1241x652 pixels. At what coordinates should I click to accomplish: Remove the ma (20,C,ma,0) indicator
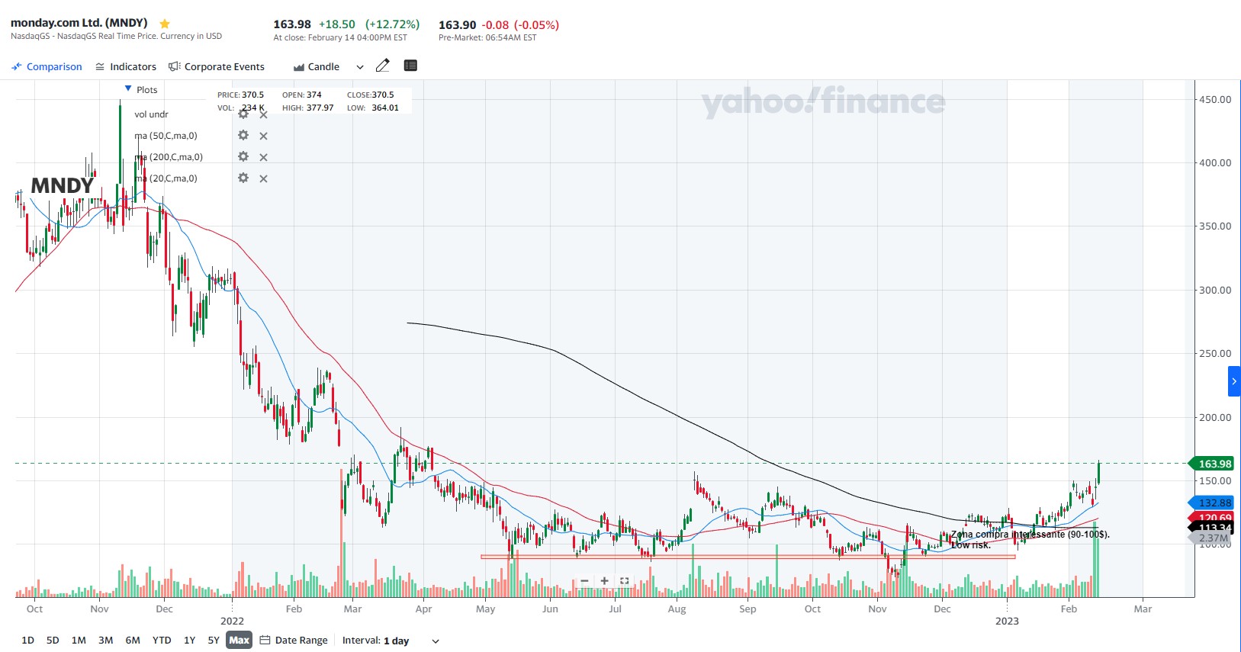coord(263,178)
